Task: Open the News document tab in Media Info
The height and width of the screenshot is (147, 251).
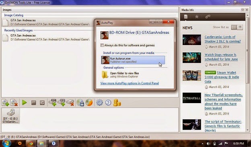Action: pos(186,17)
